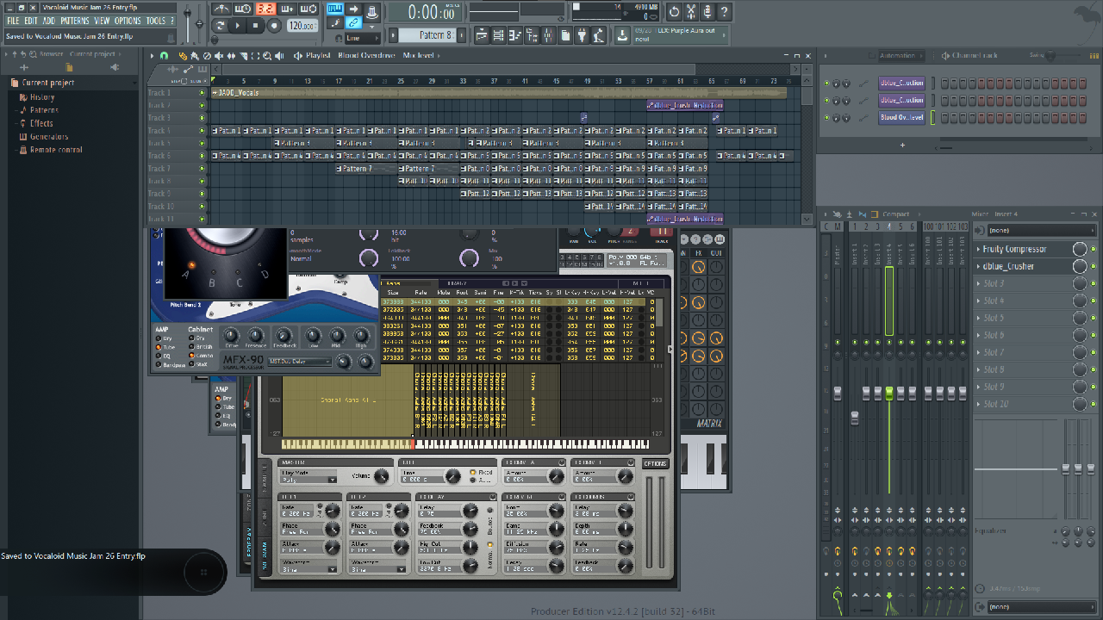The image size is (1103, 620).
Task: Click the scissors audio editor icon
Action: click(x=691, y=12)
